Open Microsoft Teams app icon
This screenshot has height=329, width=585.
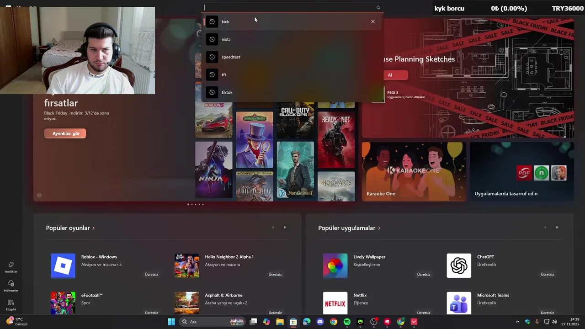coord(459,303)
